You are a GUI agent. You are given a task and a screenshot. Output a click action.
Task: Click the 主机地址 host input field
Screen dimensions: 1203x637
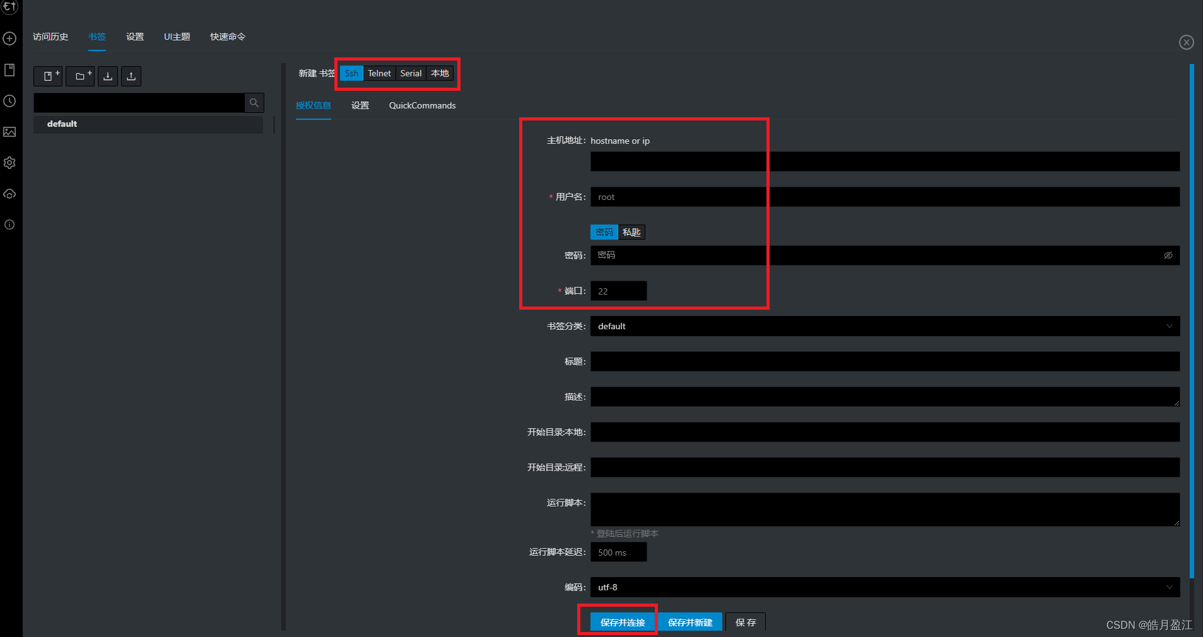[x=885, y=161]
